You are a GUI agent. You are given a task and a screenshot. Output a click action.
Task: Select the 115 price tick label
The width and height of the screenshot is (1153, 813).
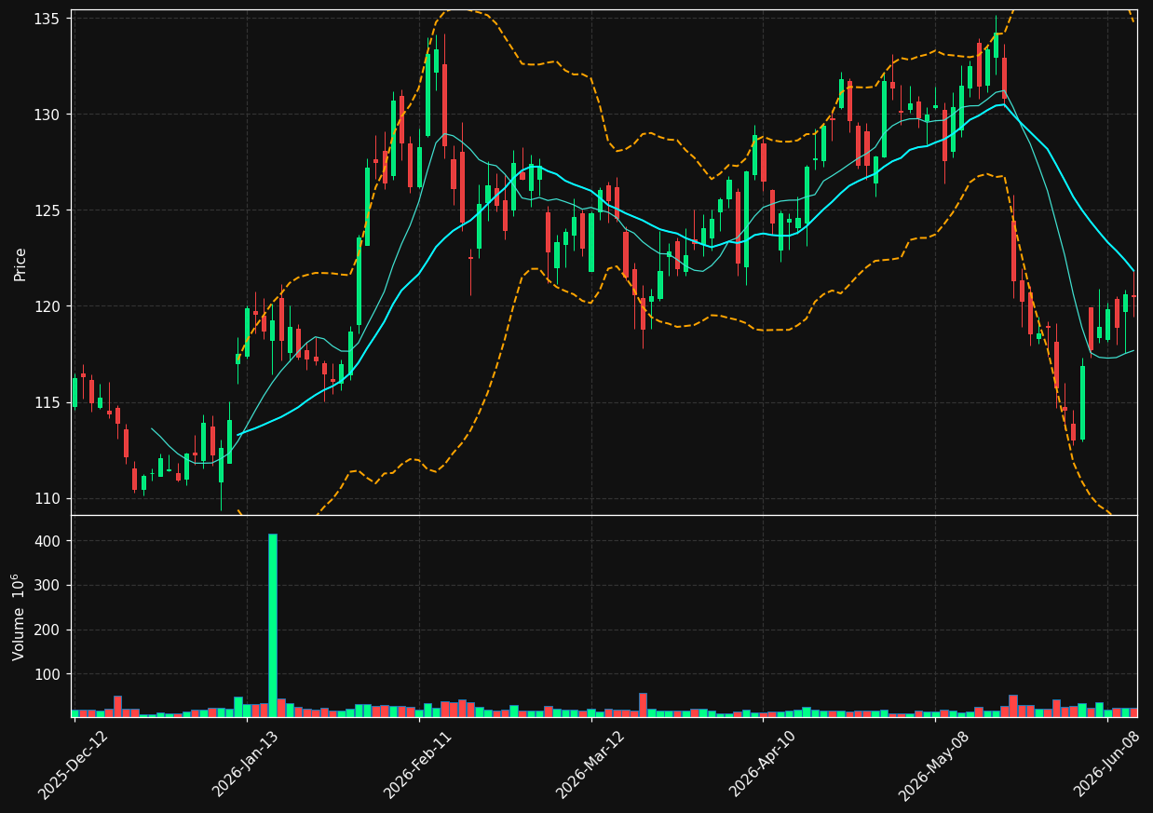(46, 402)
